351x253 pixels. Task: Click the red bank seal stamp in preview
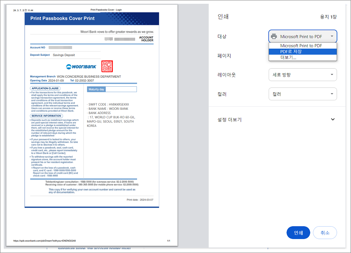click(107, 66)
